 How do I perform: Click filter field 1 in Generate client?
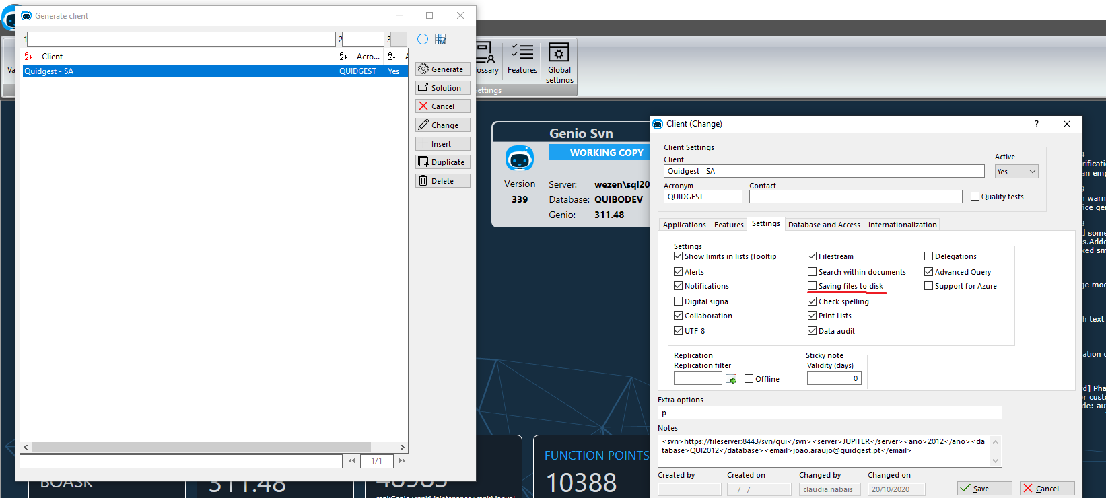click(x=181, y=40)
